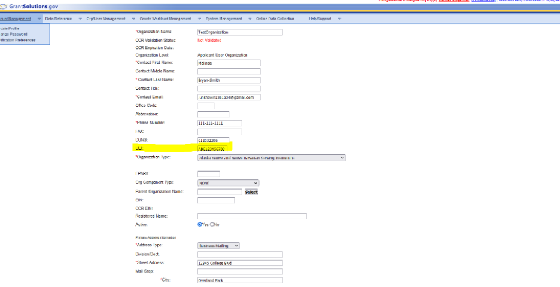Viewport: 560px width, 287px height.
Task: Focus the Contact Email field
Action: 229,97
